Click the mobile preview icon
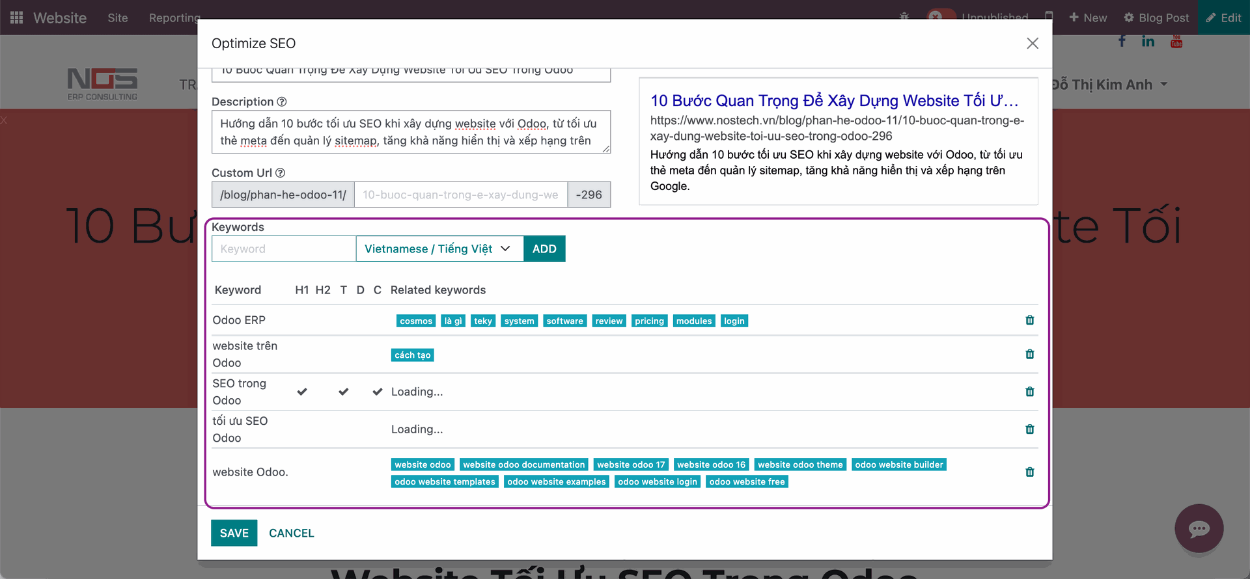The width and height of the screenshot is (1250, 579). (1049, 16)
